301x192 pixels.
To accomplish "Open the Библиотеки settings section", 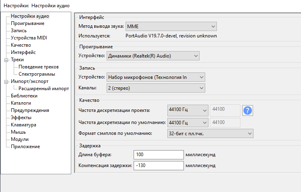I will 24,96.
